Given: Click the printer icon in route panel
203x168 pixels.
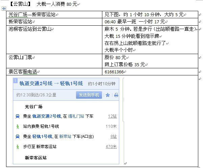Looking at the screenshot, I should (116, 95).
